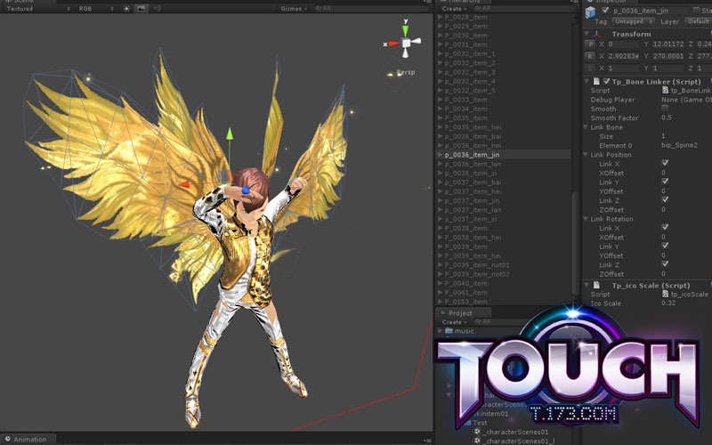Select p_0032_item_3 in Hierarchy

point(503,72)
